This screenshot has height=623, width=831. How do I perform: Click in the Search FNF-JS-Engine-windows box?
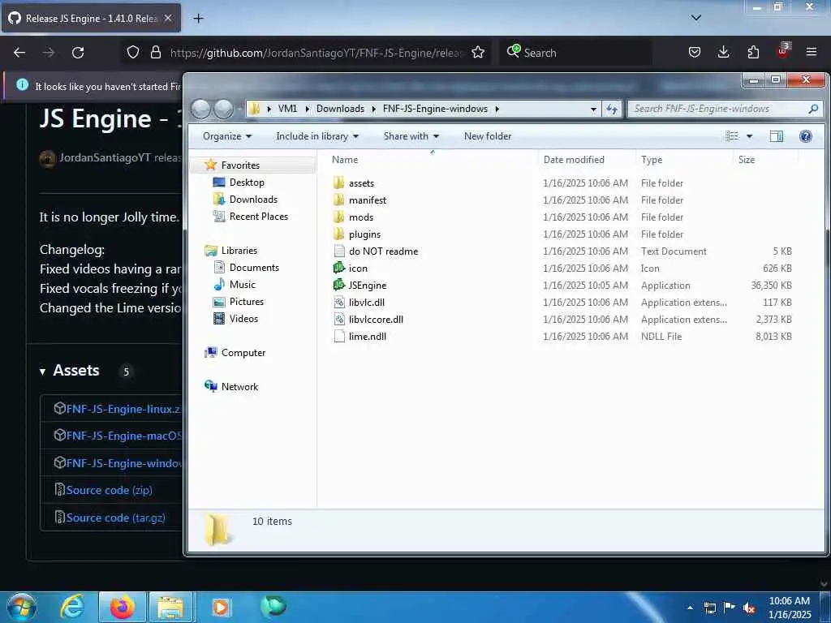pos(725,110)
